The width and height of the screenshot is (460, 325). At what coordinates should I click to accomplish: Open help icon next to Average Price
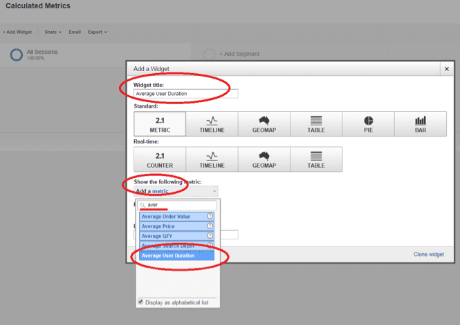210,226
